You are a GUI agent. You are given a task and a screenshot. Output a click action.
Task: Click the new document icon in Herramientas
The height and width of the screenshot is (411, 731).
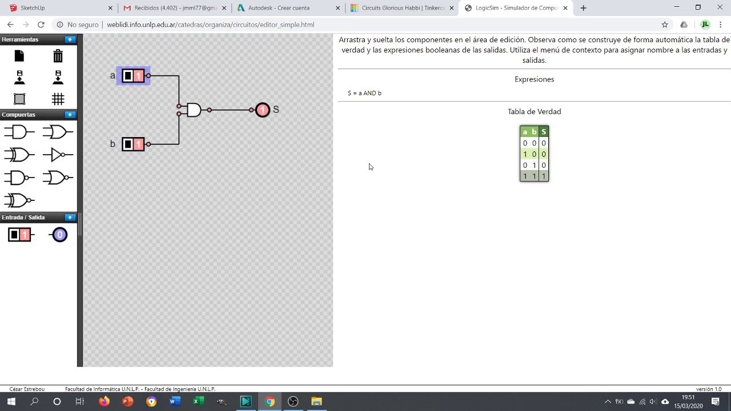coord(19,56)
